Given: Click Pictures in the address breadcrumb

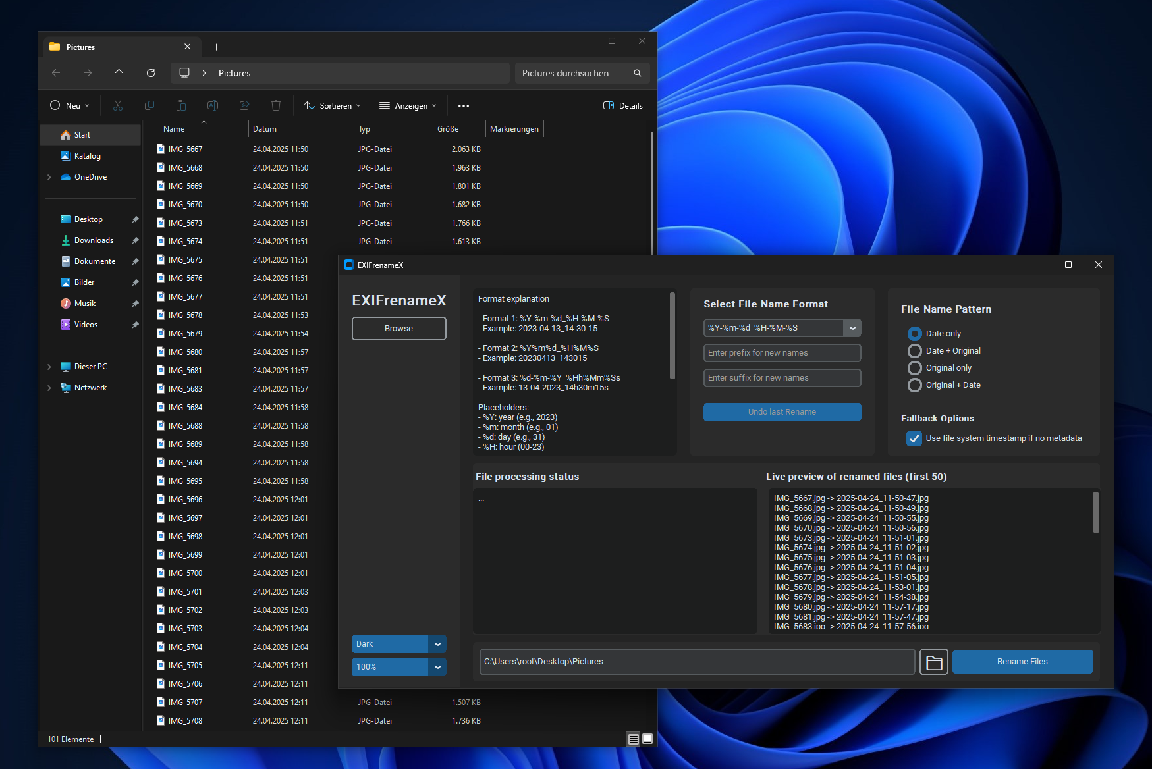Looking at the screenshot, I should (x=234, y=73).
